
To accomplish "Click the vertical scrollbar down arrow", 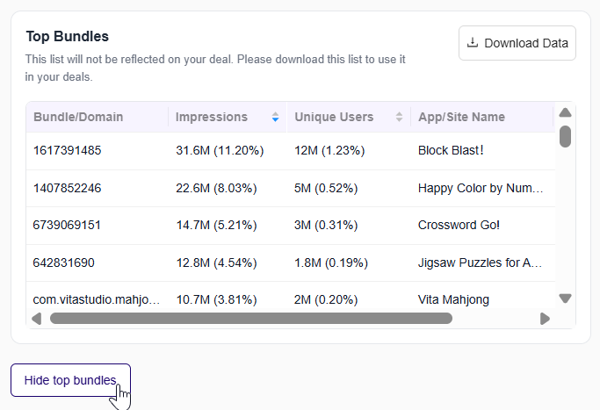I will click(565, 299).
